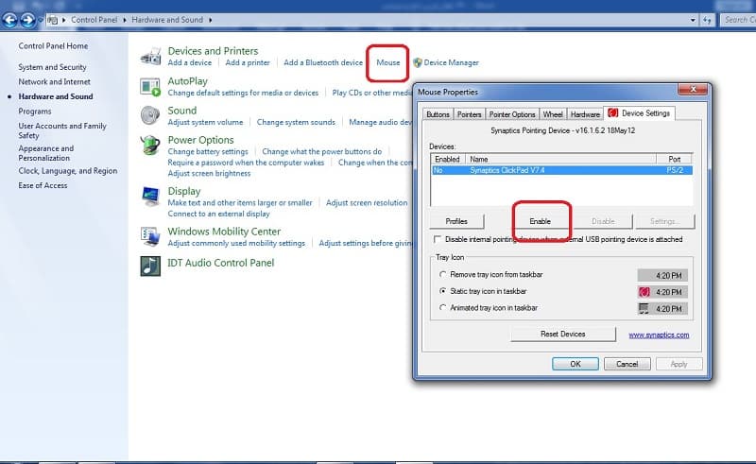
Task: Open Change system sounds link
Action: click(296, 123)
